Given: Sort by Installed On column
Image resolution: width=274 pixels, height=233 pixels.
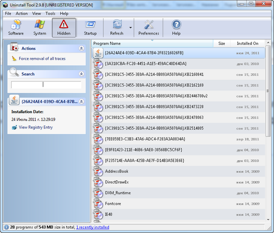Looking at the screenshot, I should (248, 43).
